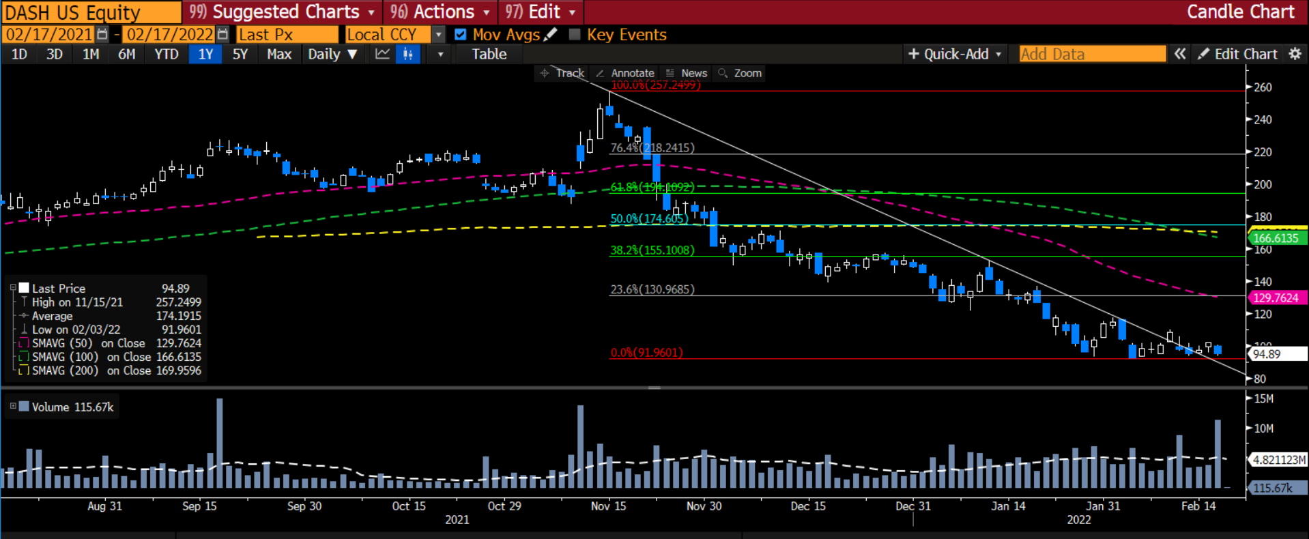Expand the Volume legend entry
This screenshot has height=539, width=1309.
[13, 406]
